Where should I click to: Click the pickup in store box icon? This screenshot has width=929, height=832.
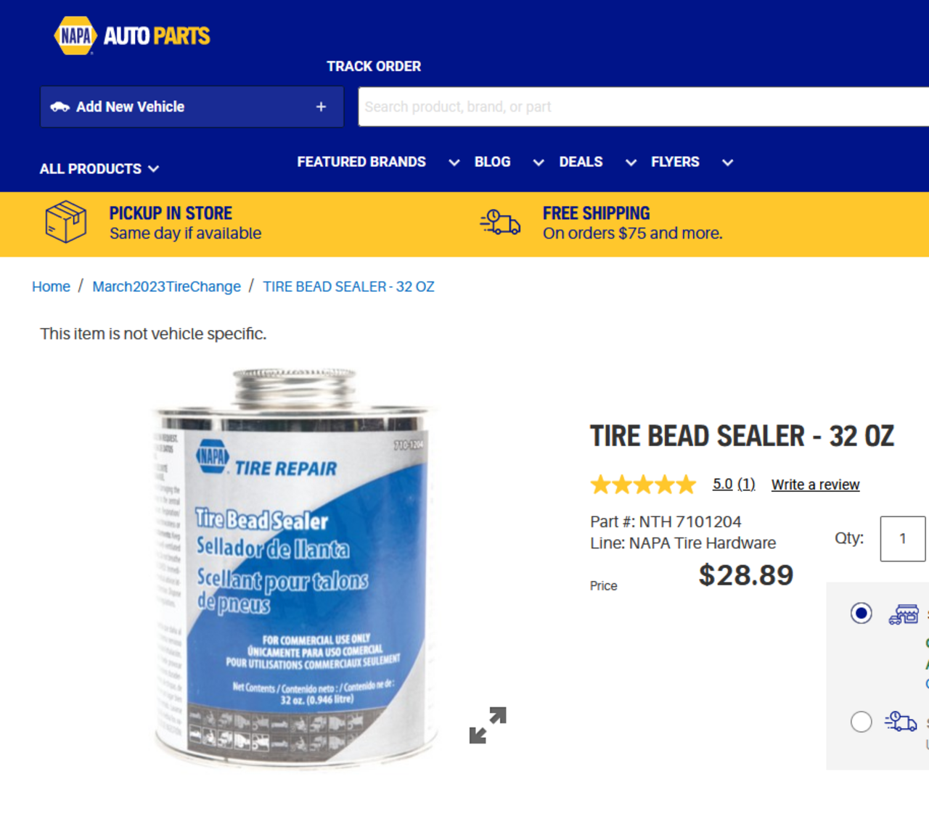[65, 222]
